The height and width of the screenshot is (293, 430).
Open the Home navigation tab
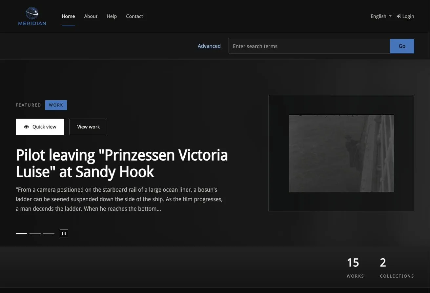click(x=68, y=16)
